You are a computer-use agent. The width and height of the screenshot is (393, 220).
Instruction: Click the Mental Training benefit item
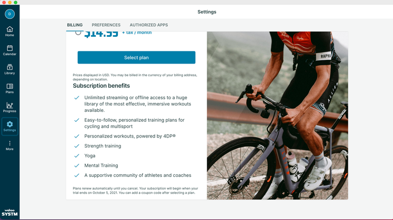click(101, 165)
